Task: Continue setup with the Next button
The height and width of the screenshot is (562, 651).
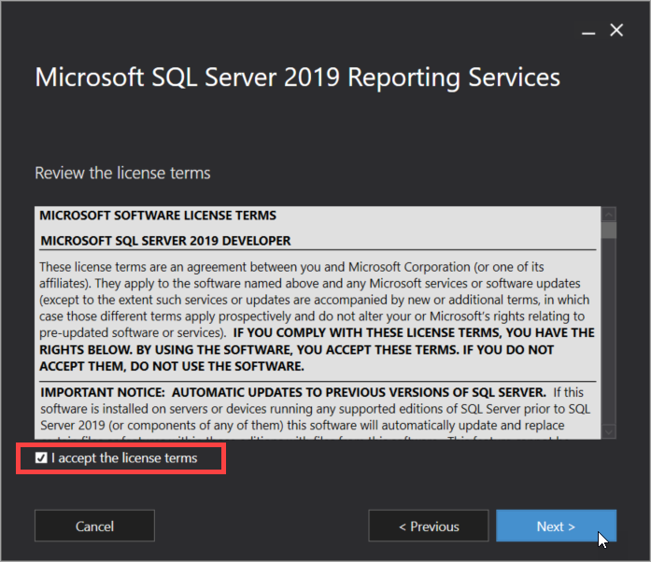Action: [556, 526]
